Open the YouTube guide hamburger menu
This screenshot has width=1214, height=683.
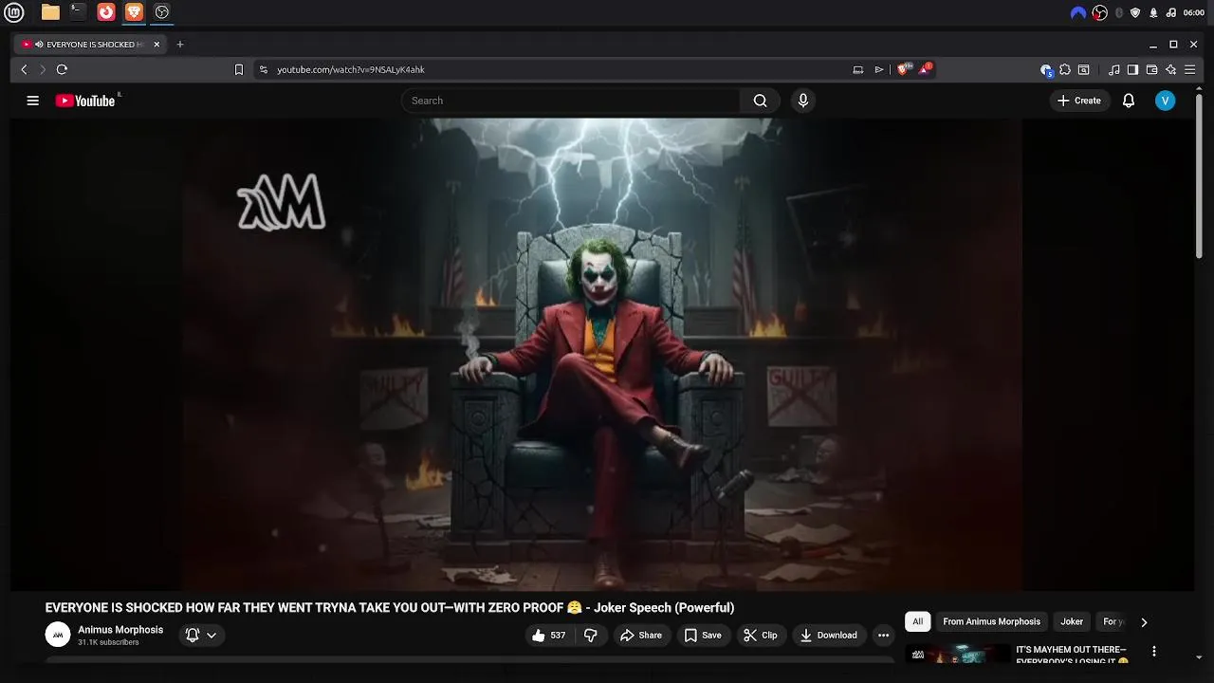pyautogui.click(x=33, y=101)
